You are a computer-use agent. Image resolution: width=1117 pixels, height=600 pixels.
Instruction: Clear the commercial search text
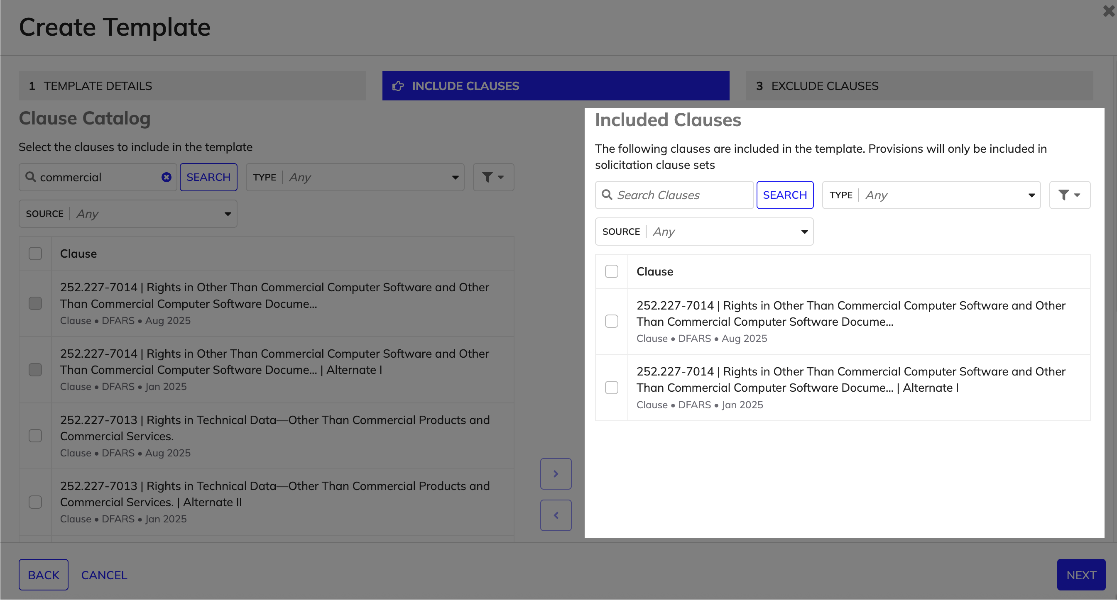click(167, 177)
